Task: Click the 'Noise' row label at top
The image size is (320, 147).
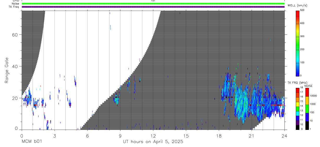Action: pyautogui.click(x=16, y=4)
